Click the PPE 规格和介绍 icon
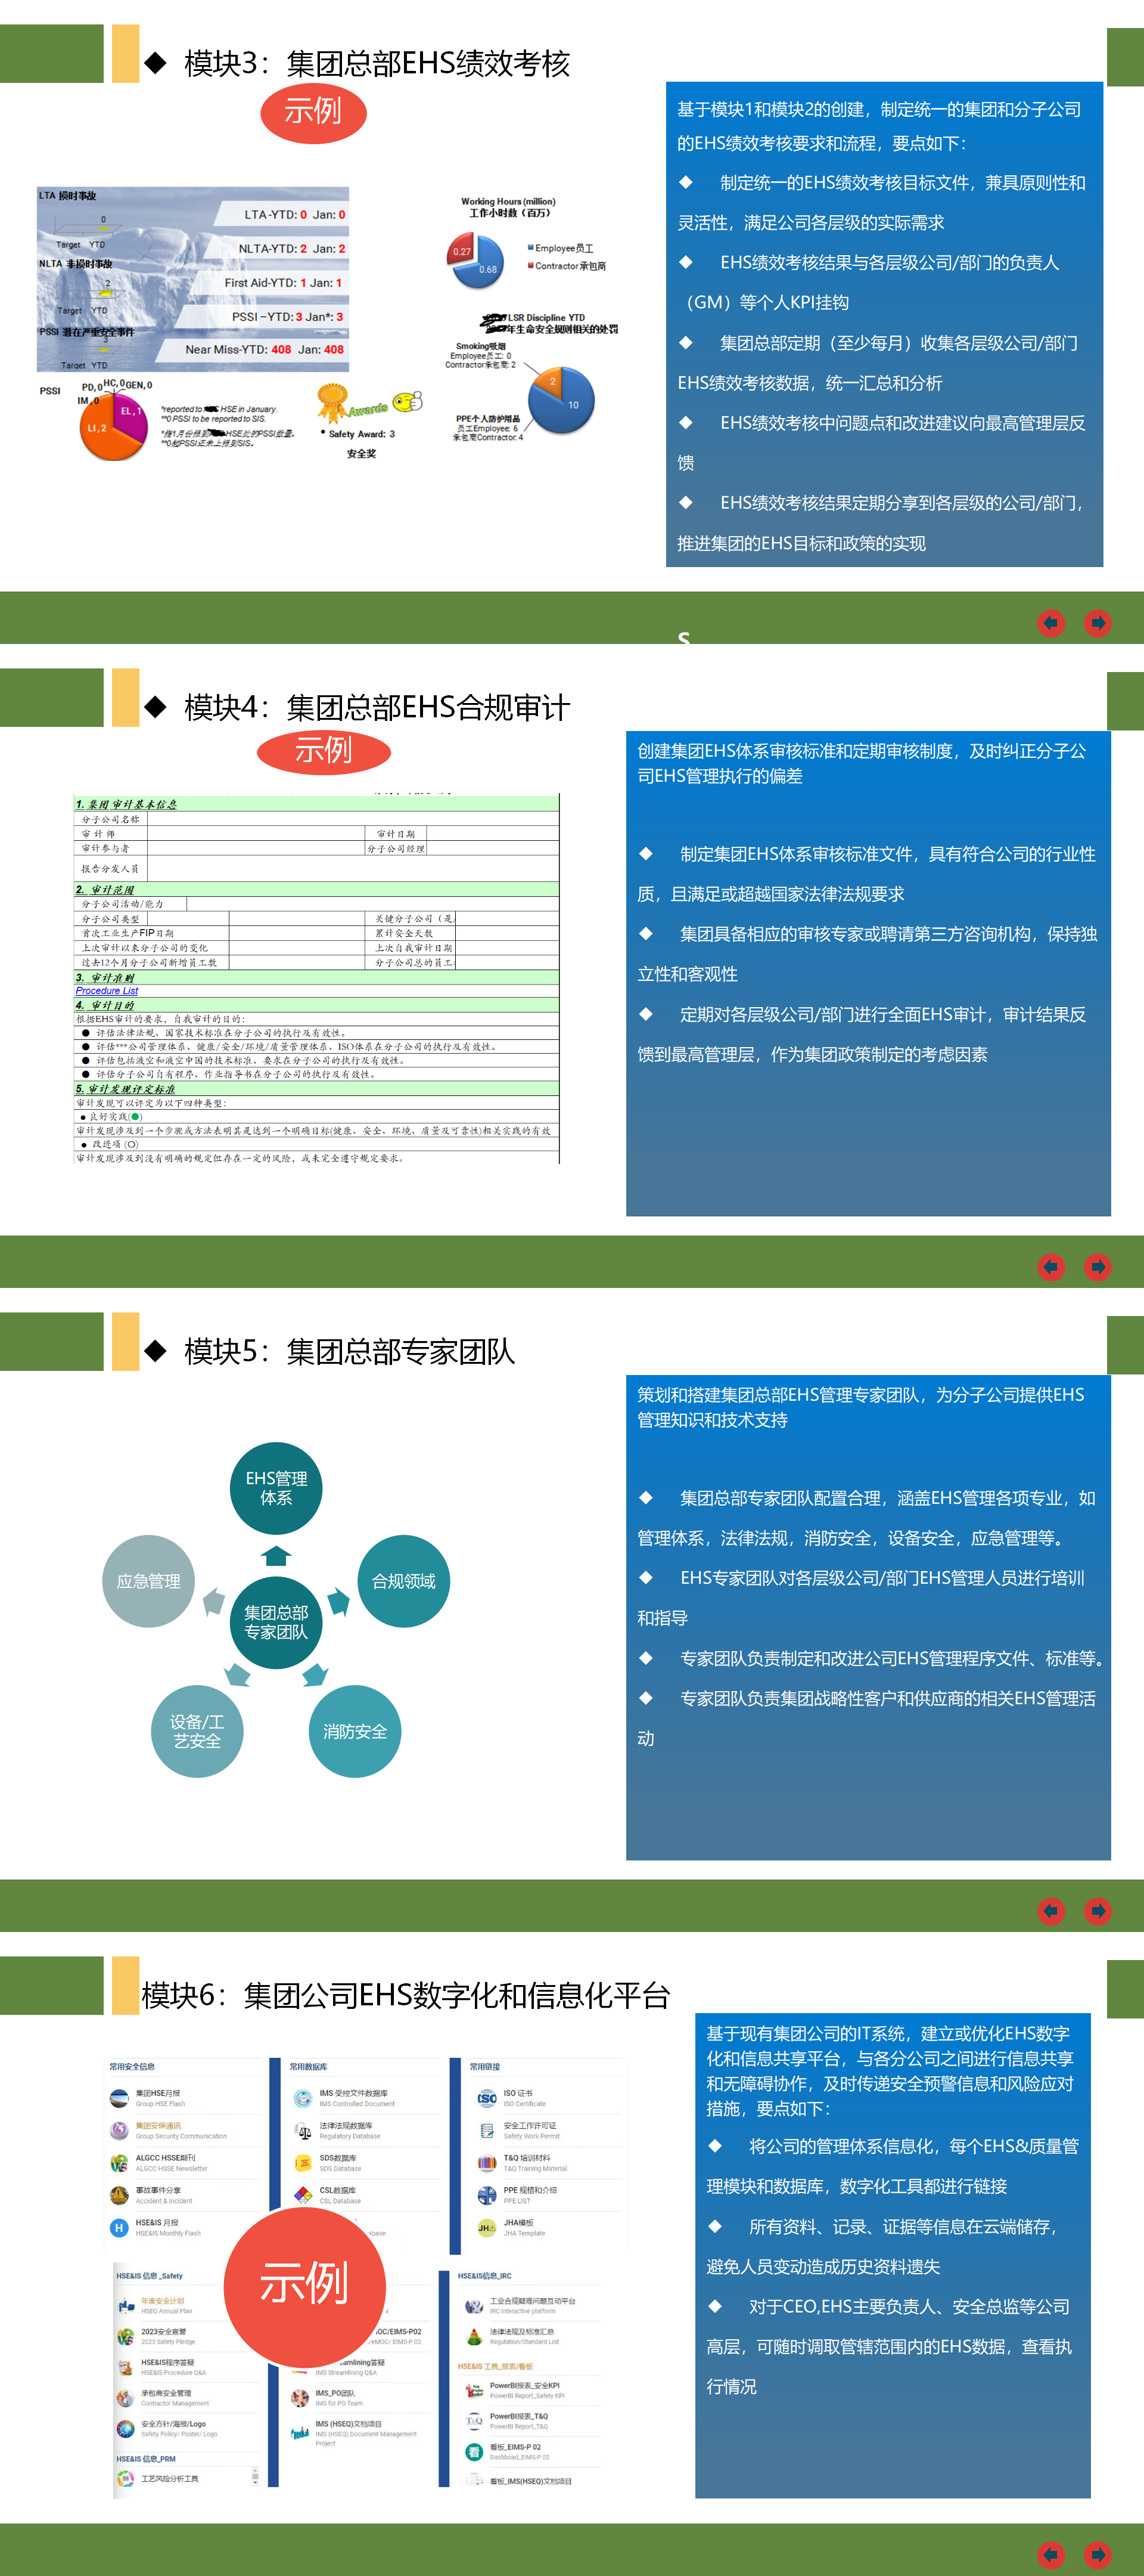Viewport: 1144px width, 2576px height. click(x=487, y=2195)
